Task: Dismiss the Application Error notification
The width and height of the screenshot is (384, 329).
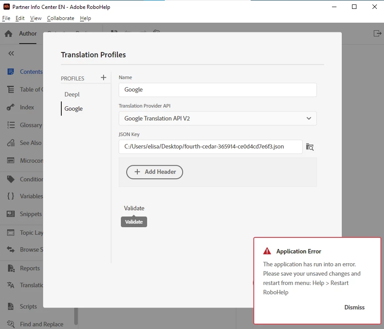Action: pyautogui.click(x=354, y=307)
